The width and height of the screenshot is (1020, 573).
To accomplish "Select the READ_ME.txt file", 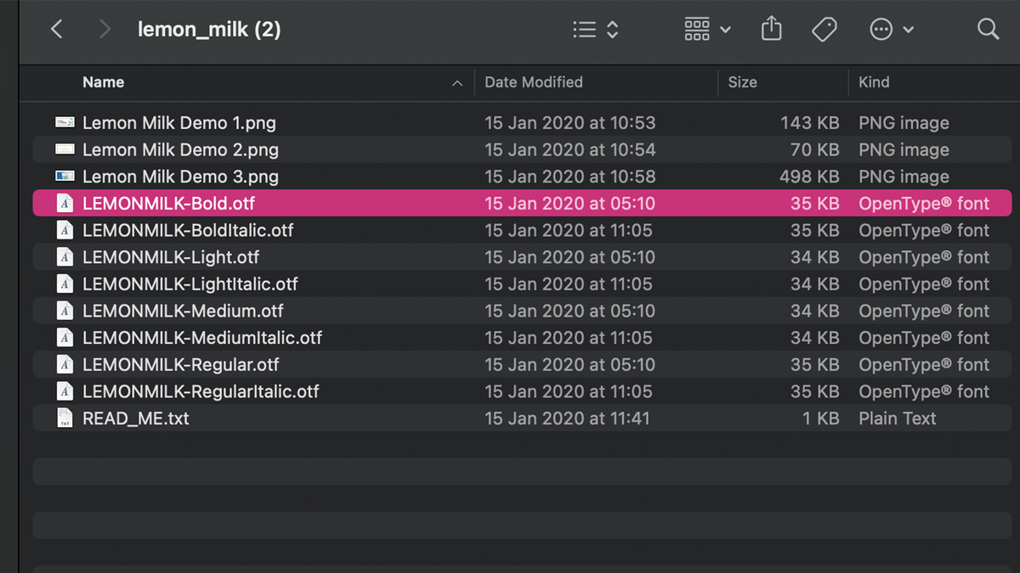I will click(135, 418).
